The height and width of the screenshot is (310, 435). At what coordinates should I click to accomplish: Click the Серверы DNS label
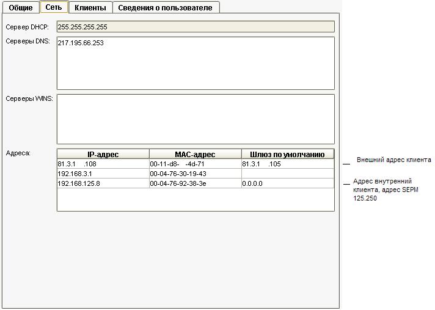pyautogui.click(x=27, y=41)
